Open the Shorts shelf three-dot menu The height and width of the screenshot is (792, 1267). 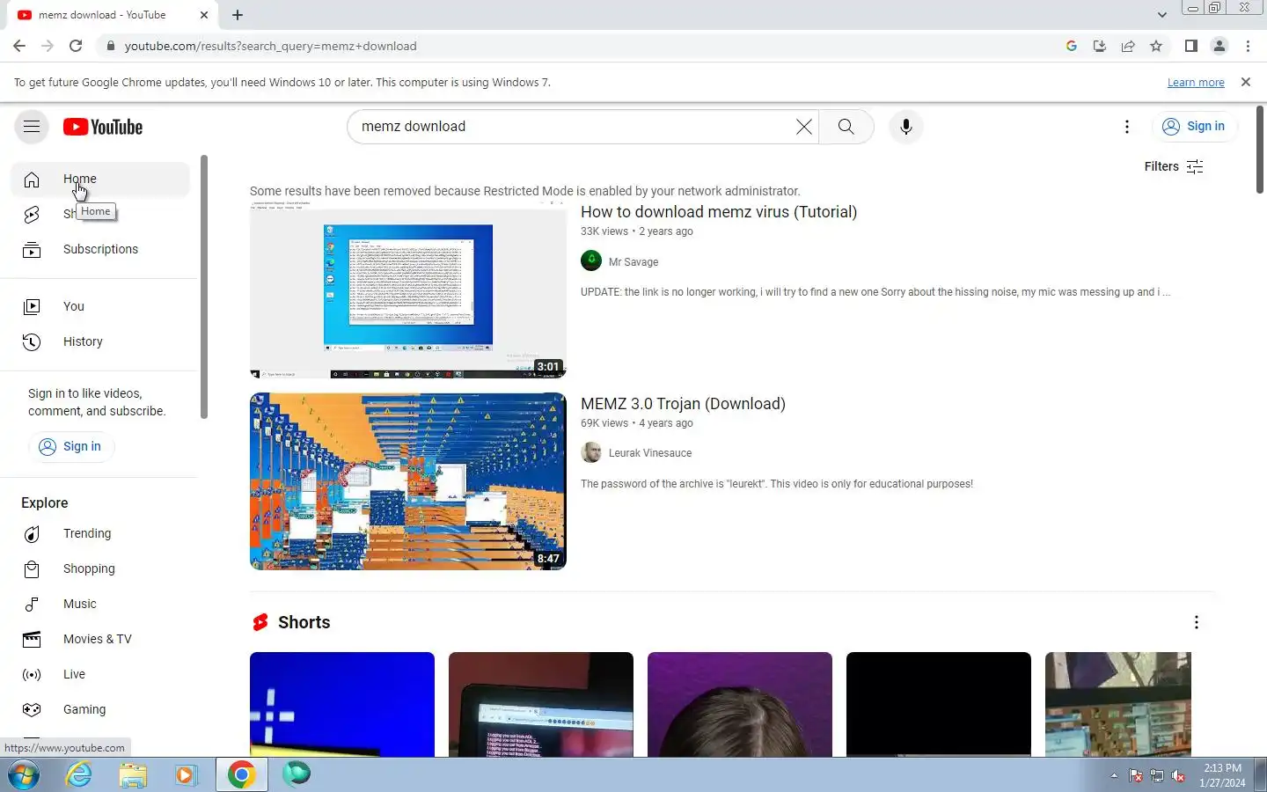[1196, 622]
